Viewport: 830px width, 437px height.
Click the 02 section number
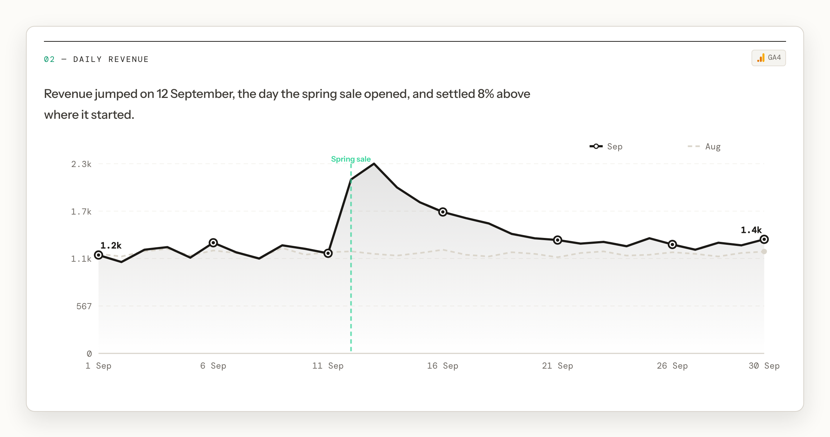click(x=49, y=59)
